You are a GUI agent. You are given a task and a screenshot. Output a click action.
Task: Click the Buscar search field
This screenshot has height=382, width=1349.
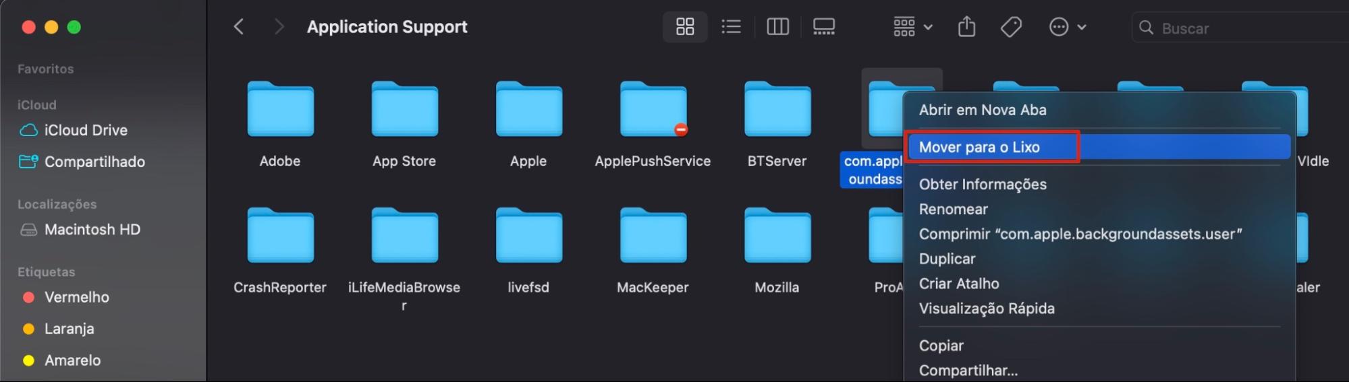pos(1240,28)
